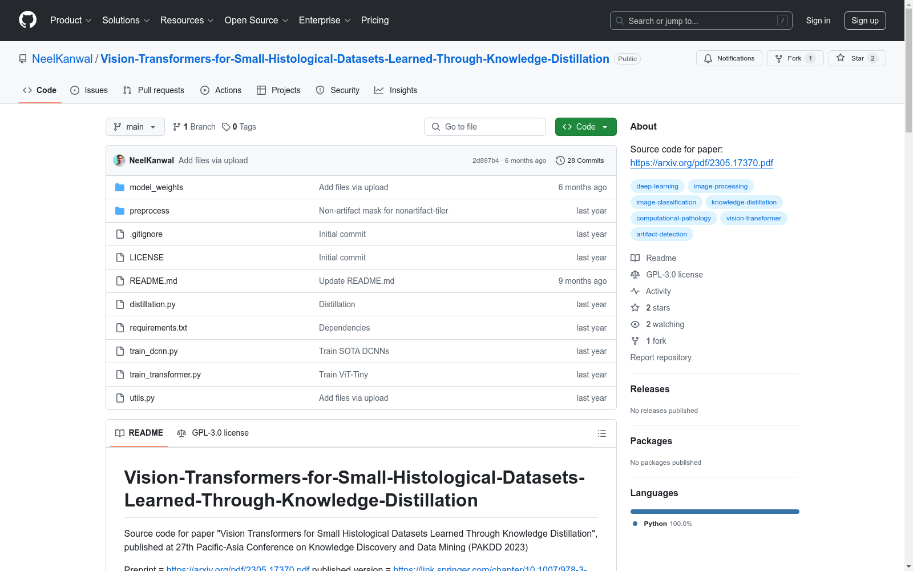Click the knowledge-distillation topic tag
The image size is (913, 571).
744,202
